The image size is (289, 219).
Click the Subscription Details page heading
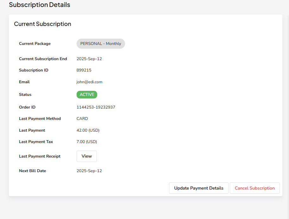[x=40, y=5]
